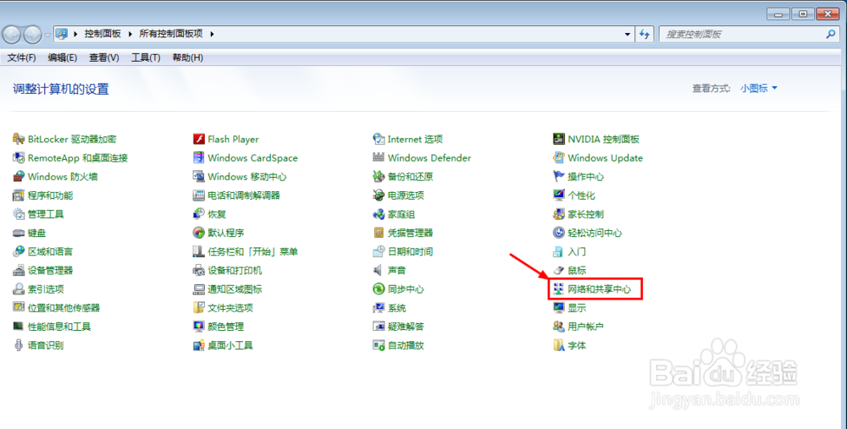The image size is (847, 429).
Task: Click the 控制面板 breadcrumb segment
Action: 102,34
